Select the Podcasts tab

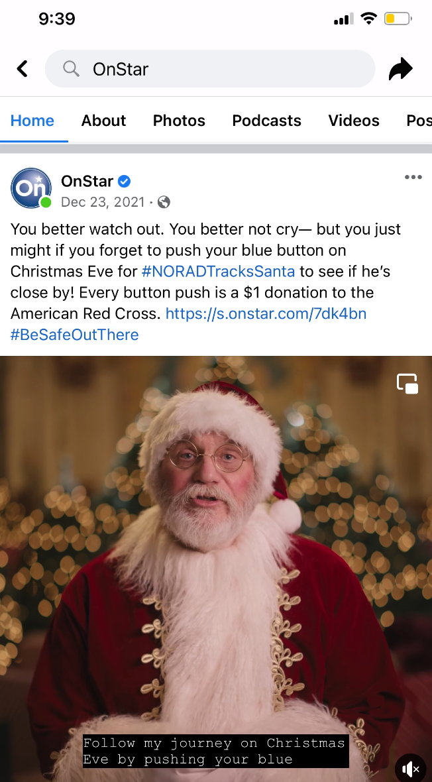(267, 121)
